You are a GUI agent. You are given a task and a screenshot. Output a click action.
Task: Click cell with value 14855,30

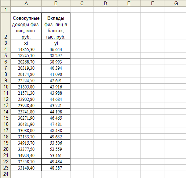(26, 49)
